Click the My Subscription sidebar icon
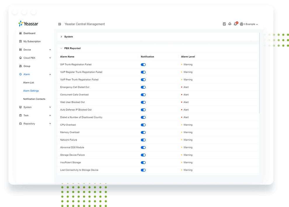Viewport: 289px width, 207px height. point(20,41)
